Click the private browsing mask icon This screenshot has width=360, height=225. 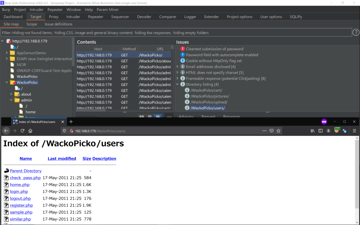tap(324, 121)
